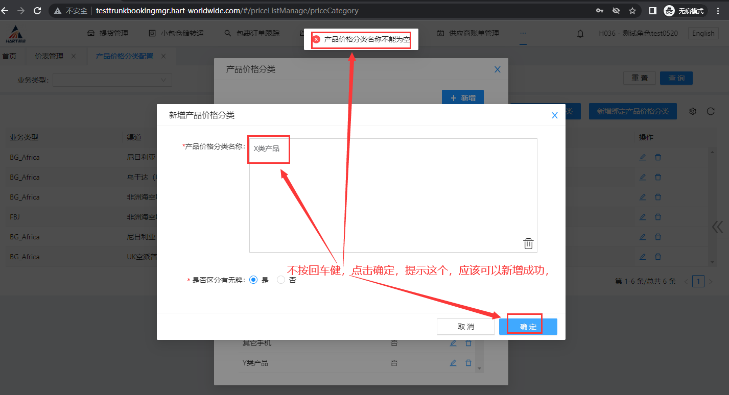Switch to the 价表管理 tab

pyautogui.click(x=49, y=56)
